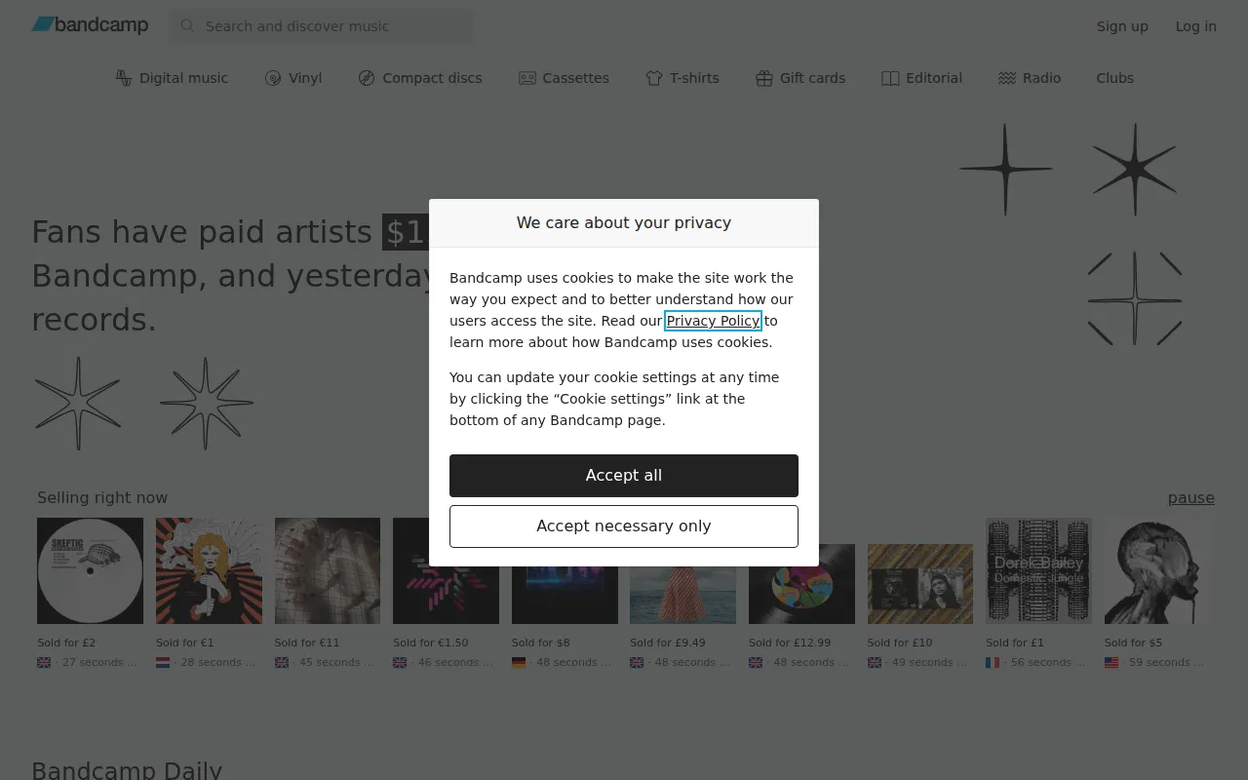1248x780 pixels.
Task: Open Bandcamp Radio
Action: [x=1030, y=78]
